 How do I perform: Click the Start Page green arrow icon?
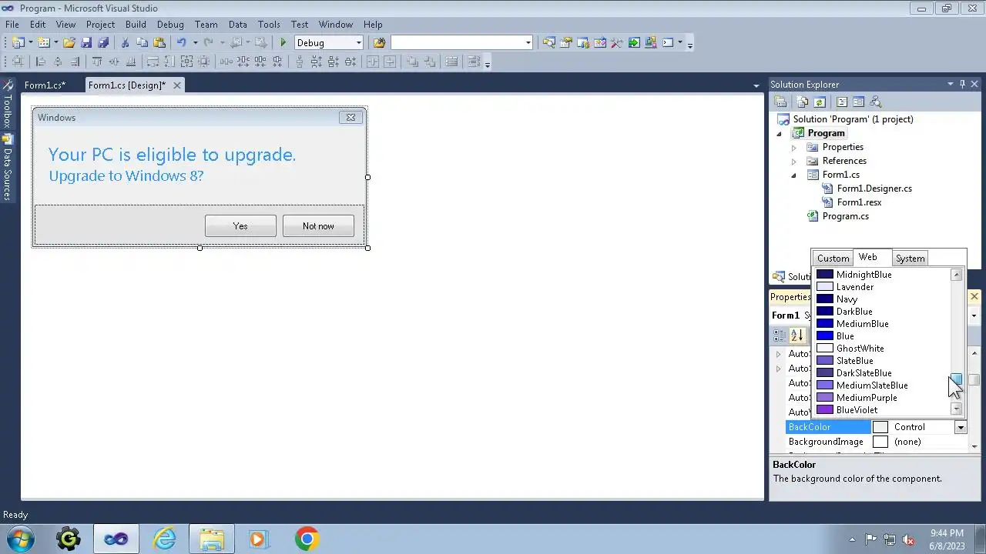pos(634,43)
